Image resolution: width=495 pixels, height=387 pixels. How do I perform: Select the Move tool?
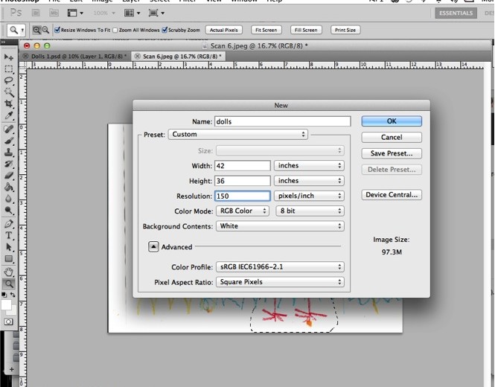(8, 57)
